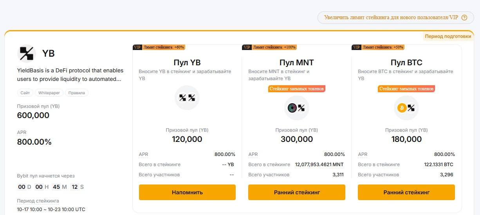Click VIP badge on Пул YB card
Screen dimensions: 480x215
[137, 47]
